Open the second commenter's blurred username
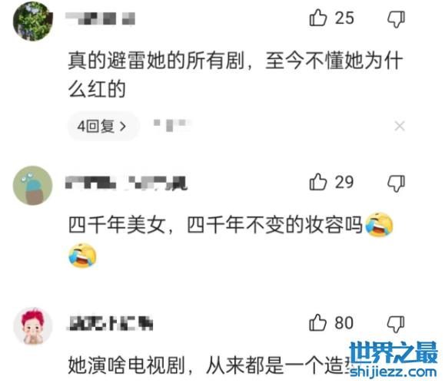445x383 pixels. (x=126, y=183)
